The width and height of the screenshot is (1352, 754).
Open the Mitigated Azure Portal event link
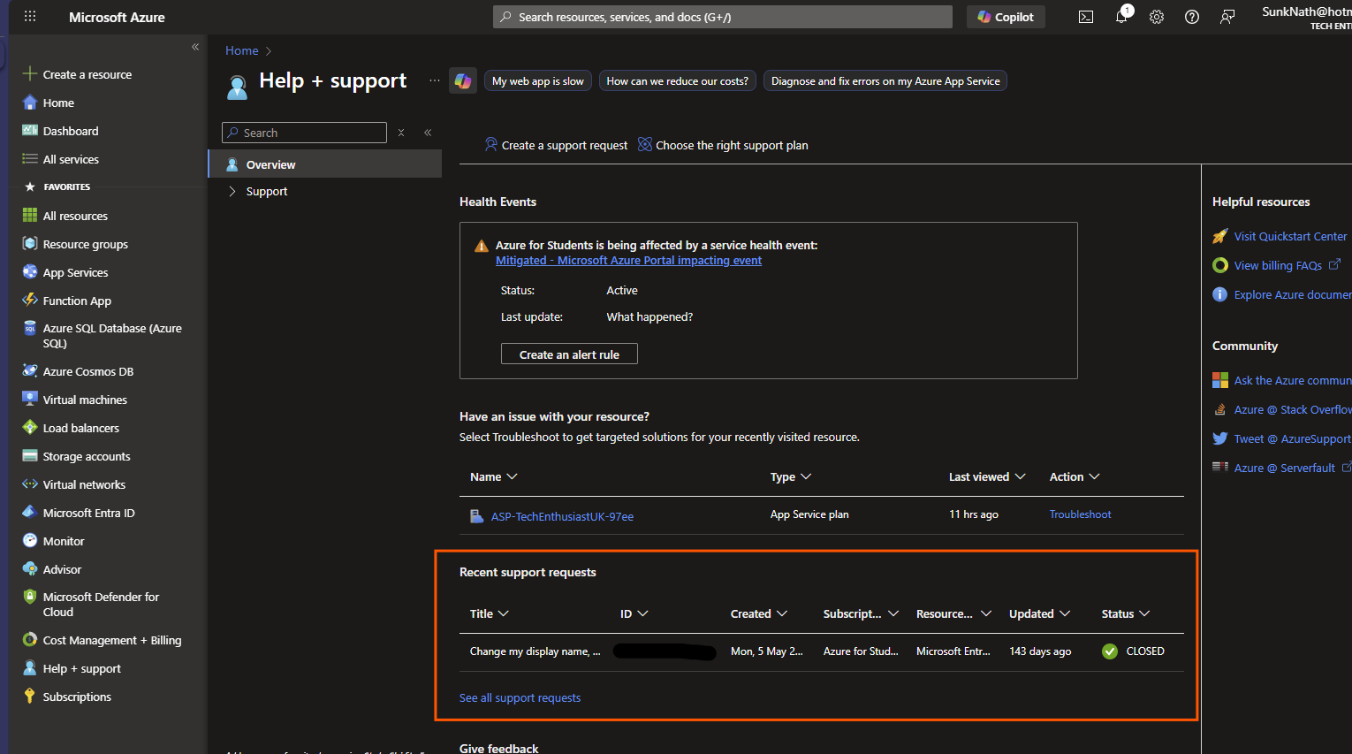(x=628, y=260)
